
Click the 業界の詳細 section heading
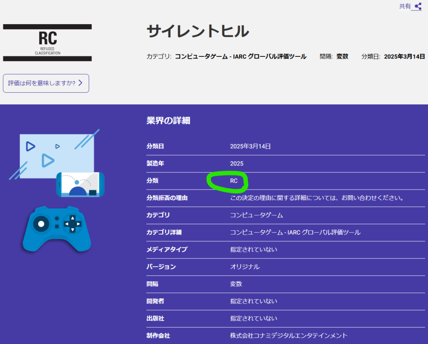(168, 121)
